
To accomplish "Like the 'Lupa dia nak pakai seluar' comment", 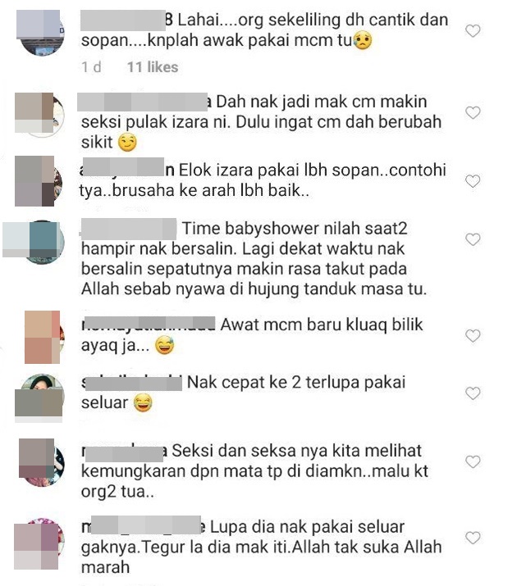I will coord(473,538).
